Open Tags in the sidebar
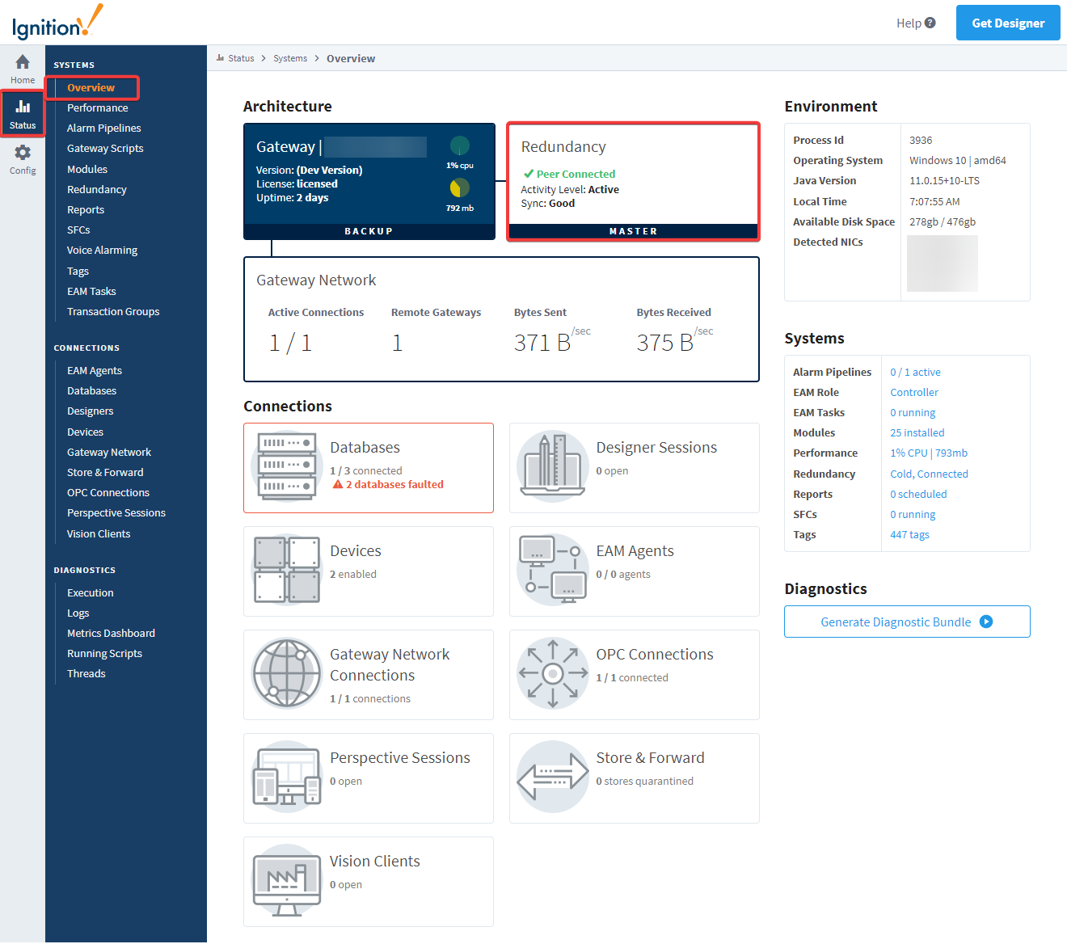The height and width of the screenshot is (944, 1067). pyautogui.click(x=78, y=271)
